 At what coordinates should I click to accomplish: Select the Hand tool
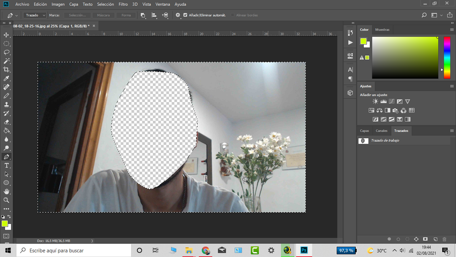point(6,191)
